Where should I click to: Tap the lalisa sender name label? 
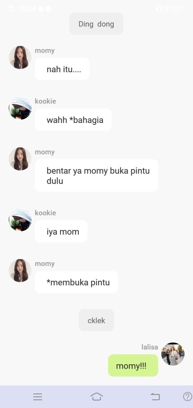click(150, 347)
